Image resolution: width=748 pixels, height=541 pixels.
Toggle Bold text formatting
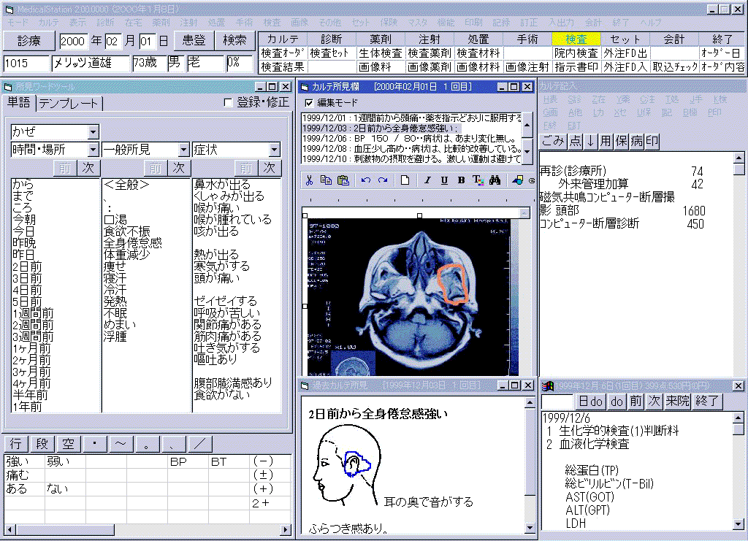[x=461, y=180]
